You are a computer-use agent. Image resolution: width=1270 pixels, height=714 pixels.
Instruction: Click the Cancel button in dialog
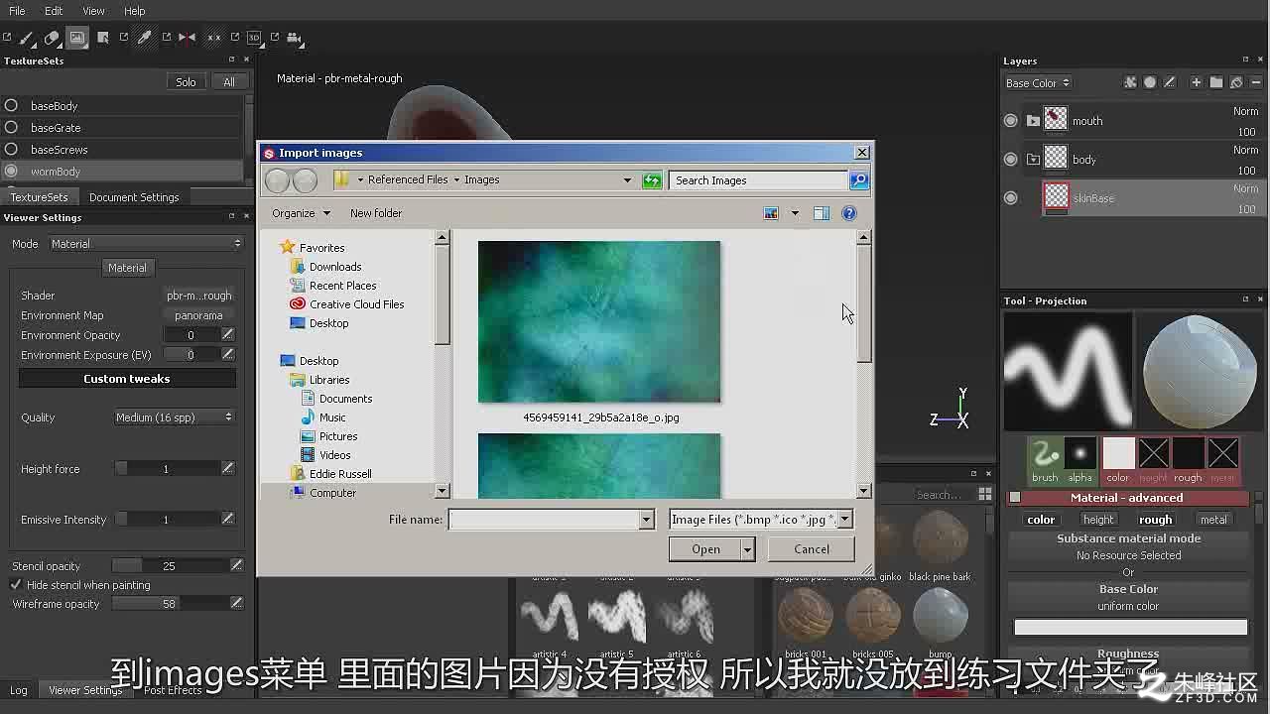point(812,549)
